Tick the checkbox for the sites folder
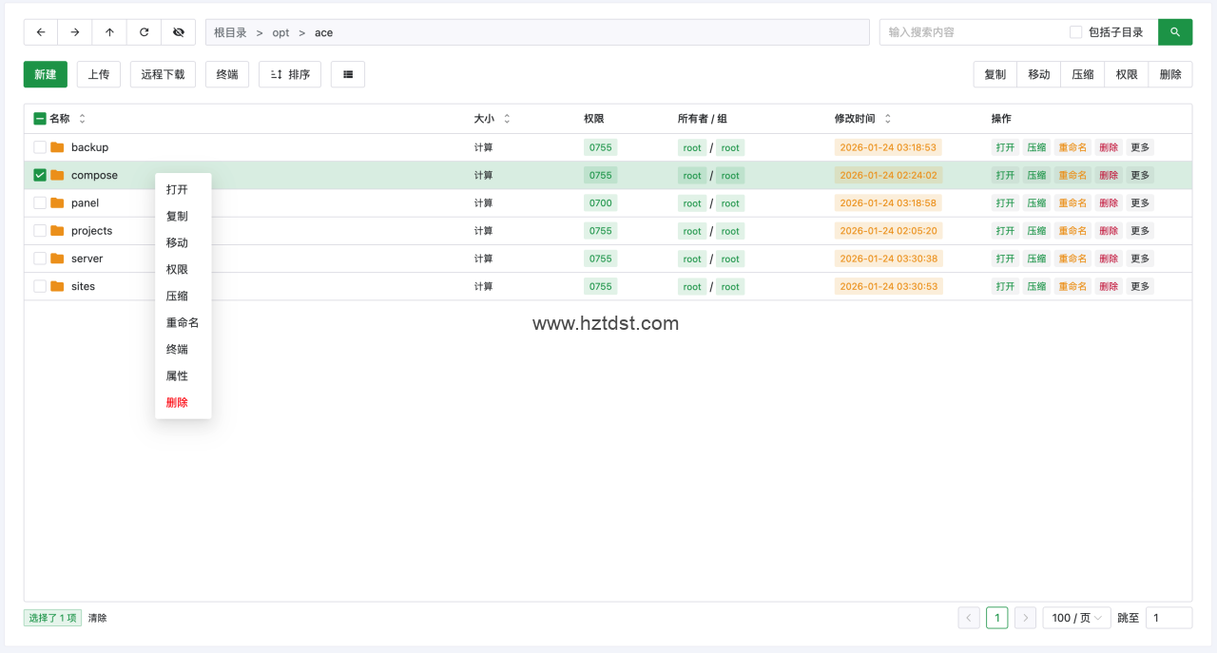This screenshot has width=1217, height=653. tap(40, 286)
